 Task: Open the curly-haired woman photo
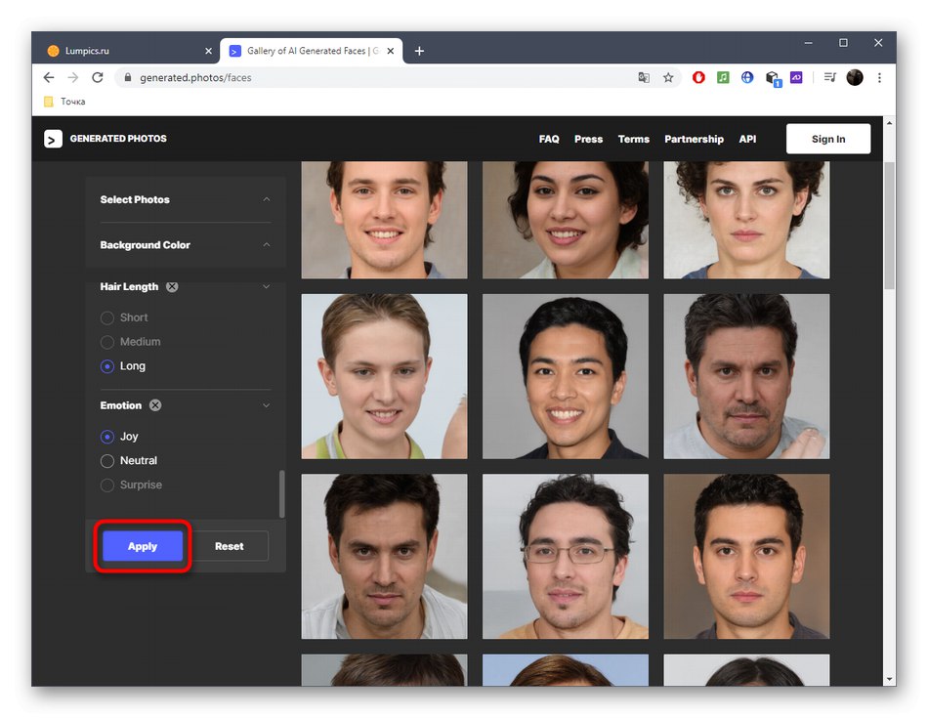coord(746,220)
